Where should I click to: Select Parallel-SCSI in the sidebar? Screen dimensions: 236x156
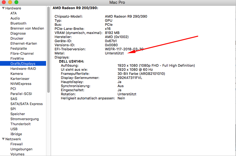click(21, 94)
